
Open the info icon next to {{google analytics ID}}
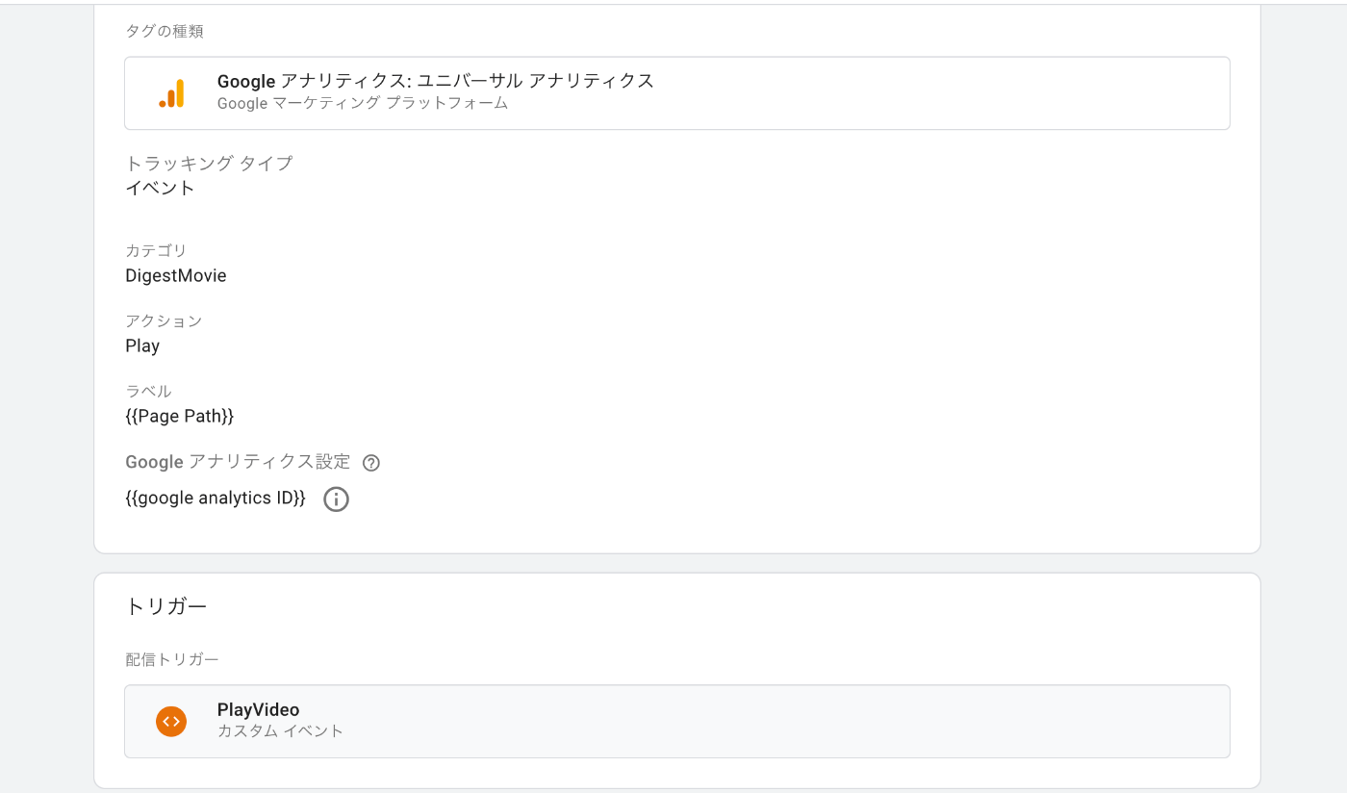pyautogui.click(x=336, y=499)
